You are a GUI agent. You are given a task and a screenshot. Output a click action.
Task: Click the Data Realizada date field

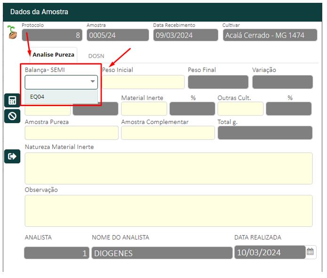tap(270, 253)
